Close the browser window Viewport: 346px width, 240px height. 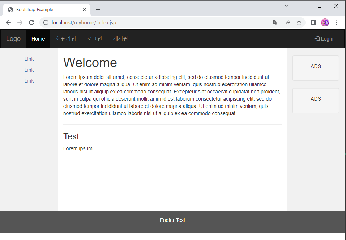pos(336,6)
